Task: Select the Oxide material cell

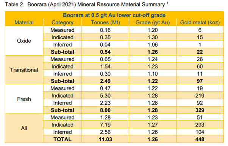Action: pyautogui.click(x=24, y=41)
